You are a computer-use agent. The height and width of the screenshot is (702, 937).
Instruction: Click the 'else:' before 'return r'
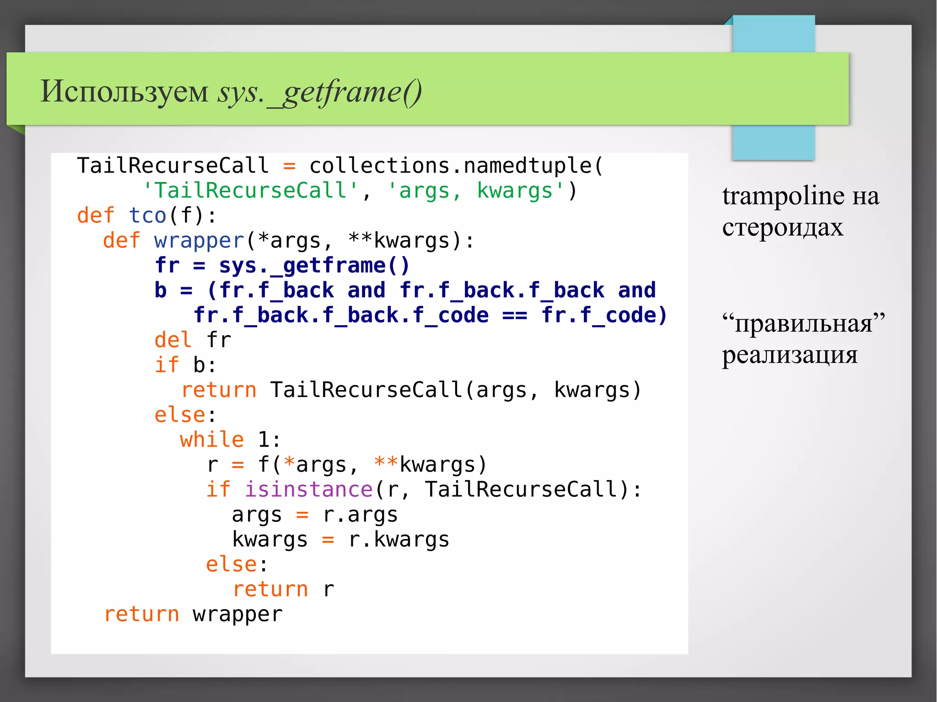pos(237,564)
